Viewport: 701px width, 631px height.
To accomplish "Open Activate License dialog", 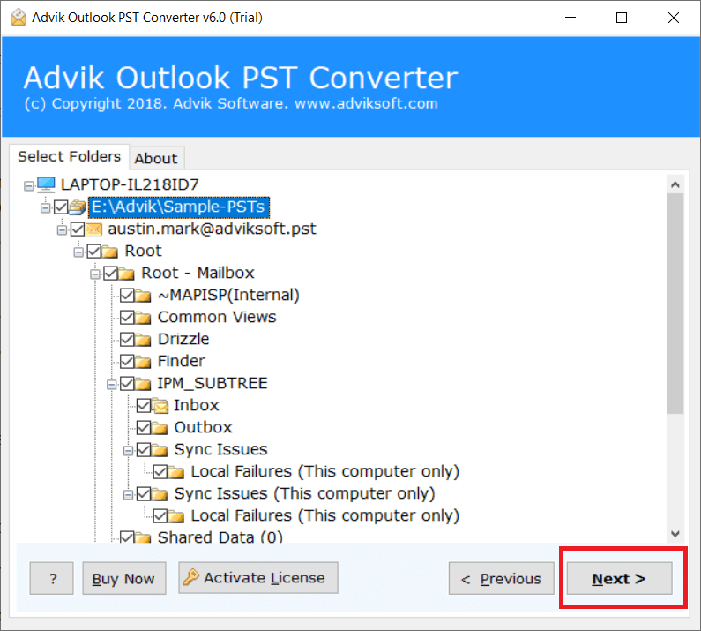I will [258, 578].
